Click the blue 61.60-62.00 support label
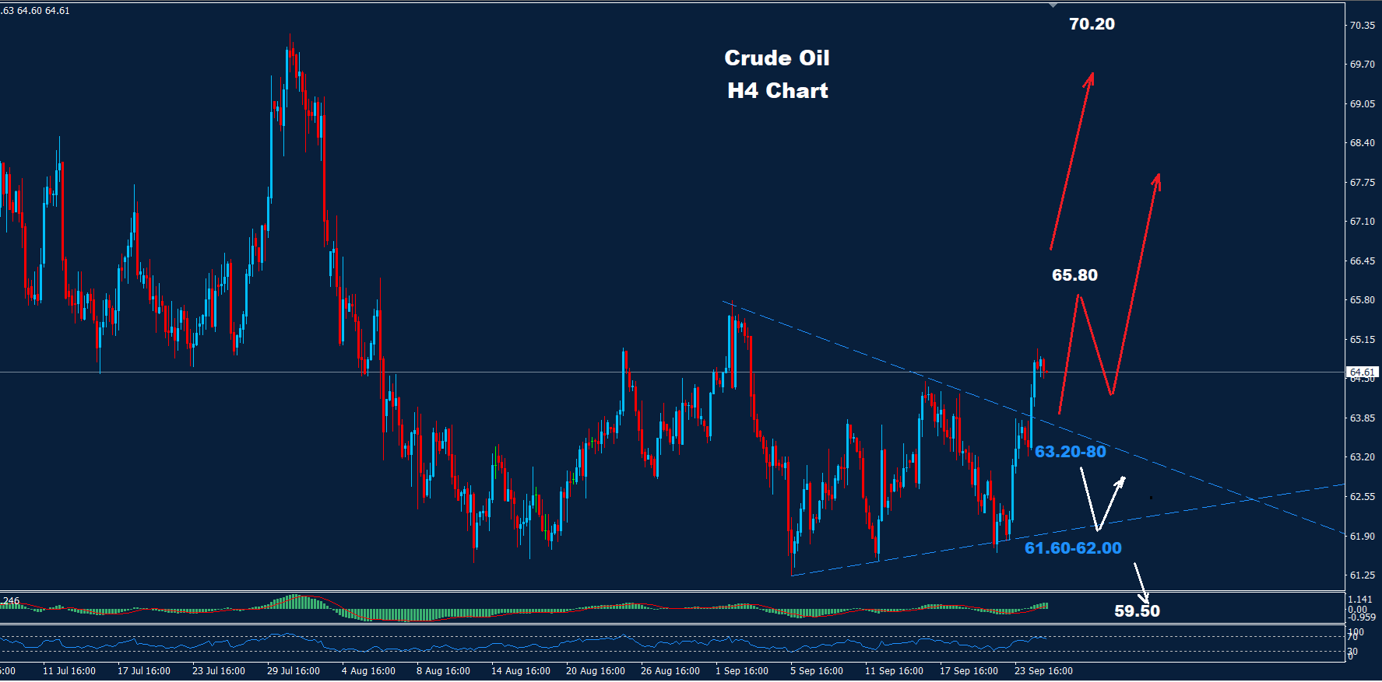Viewport: 1382px width, 682px height. [x=1073, y=548]
